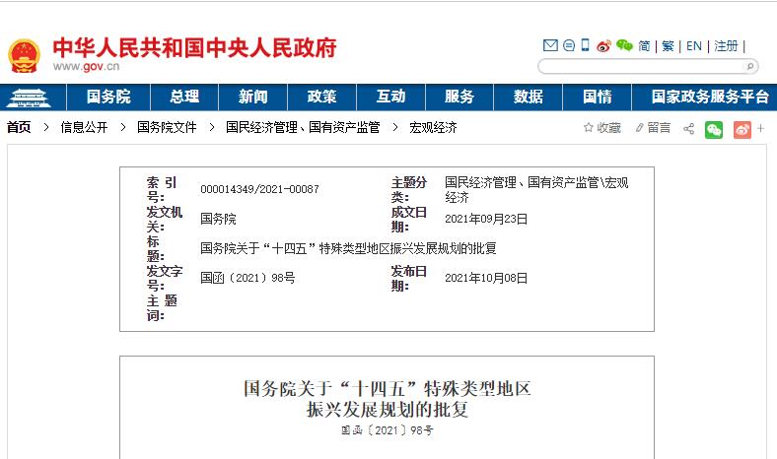Open the mobile phone version icon
This screenshot has height=459, width=777.
586,46
